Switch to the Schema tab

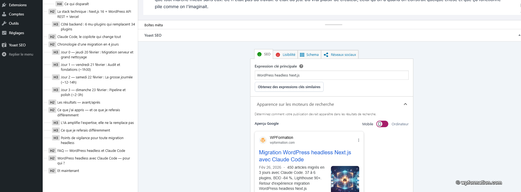(x=309, y=55)
